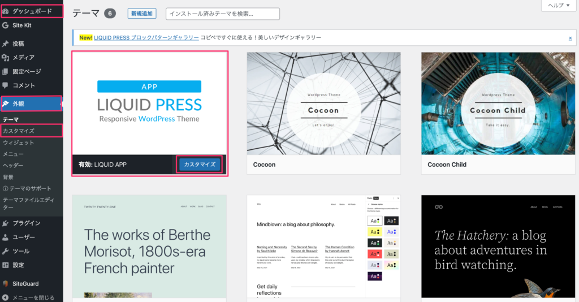Select Cocoon Child theme thumbnail
This screenshot has width=579, height=302.
[498, 103]
